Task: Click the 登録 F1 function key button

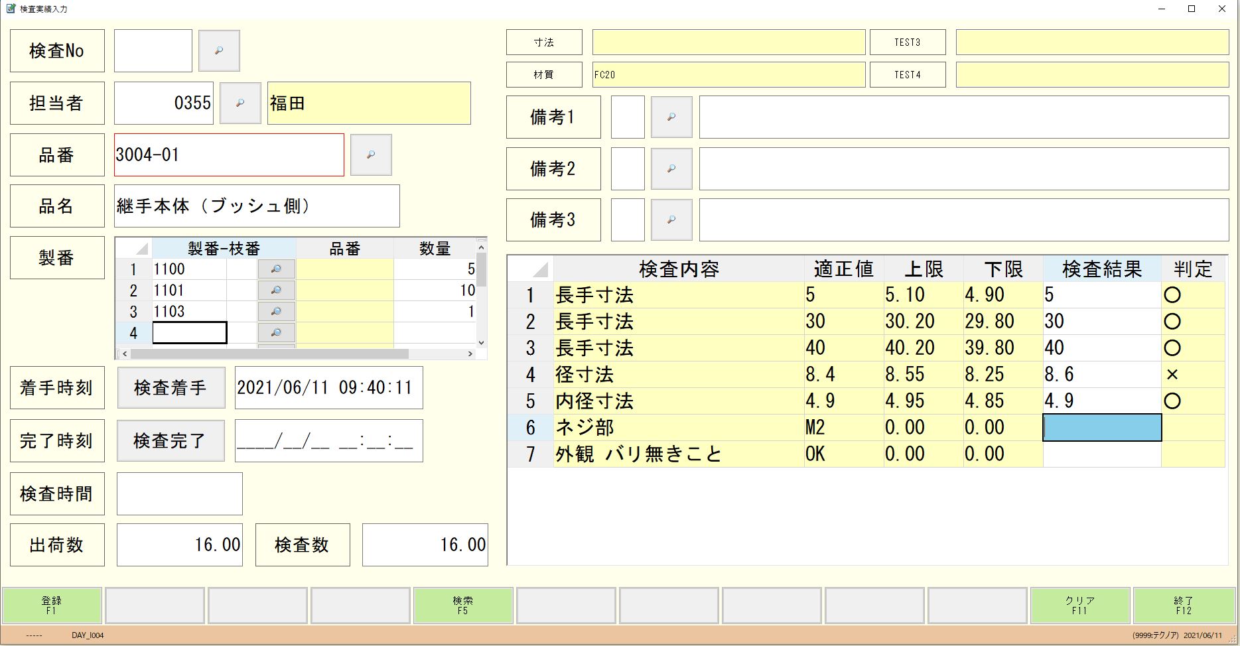Action: 52,605
